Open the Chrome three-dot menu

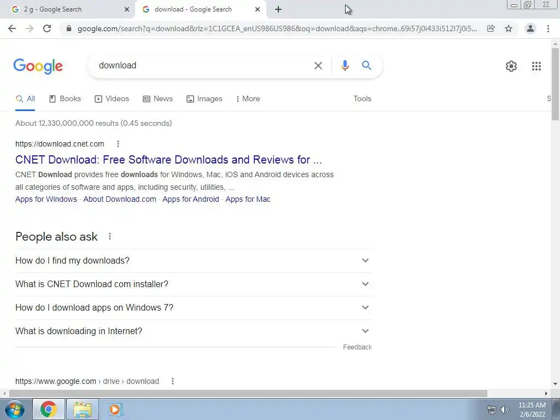pyautogui.click(x=548, y=28)
